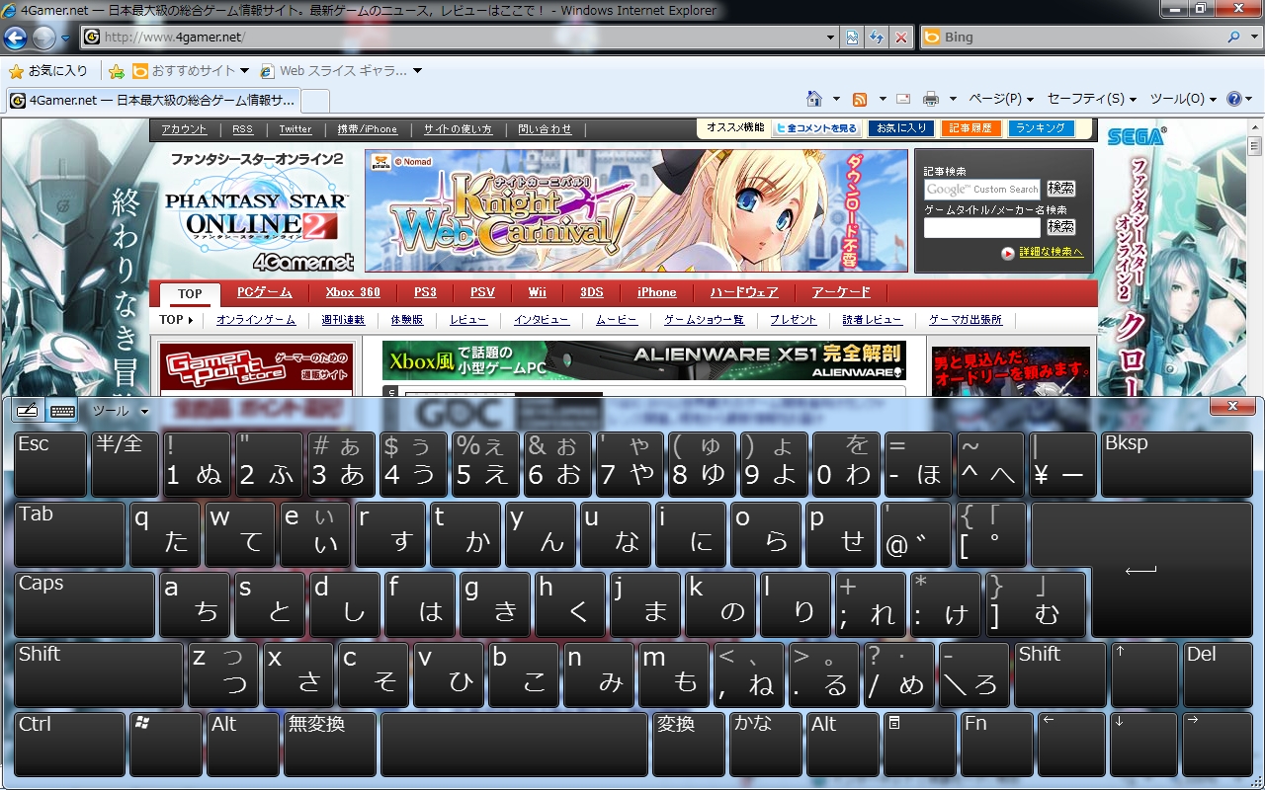Open the インタビュー link
Screen dimensions: 1265x790
coord(542,320)
